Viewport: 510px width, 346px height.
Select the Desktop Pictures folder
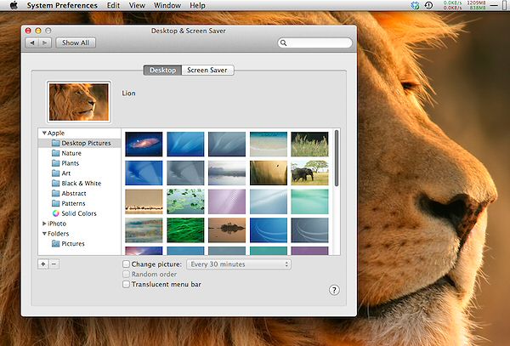80,143
